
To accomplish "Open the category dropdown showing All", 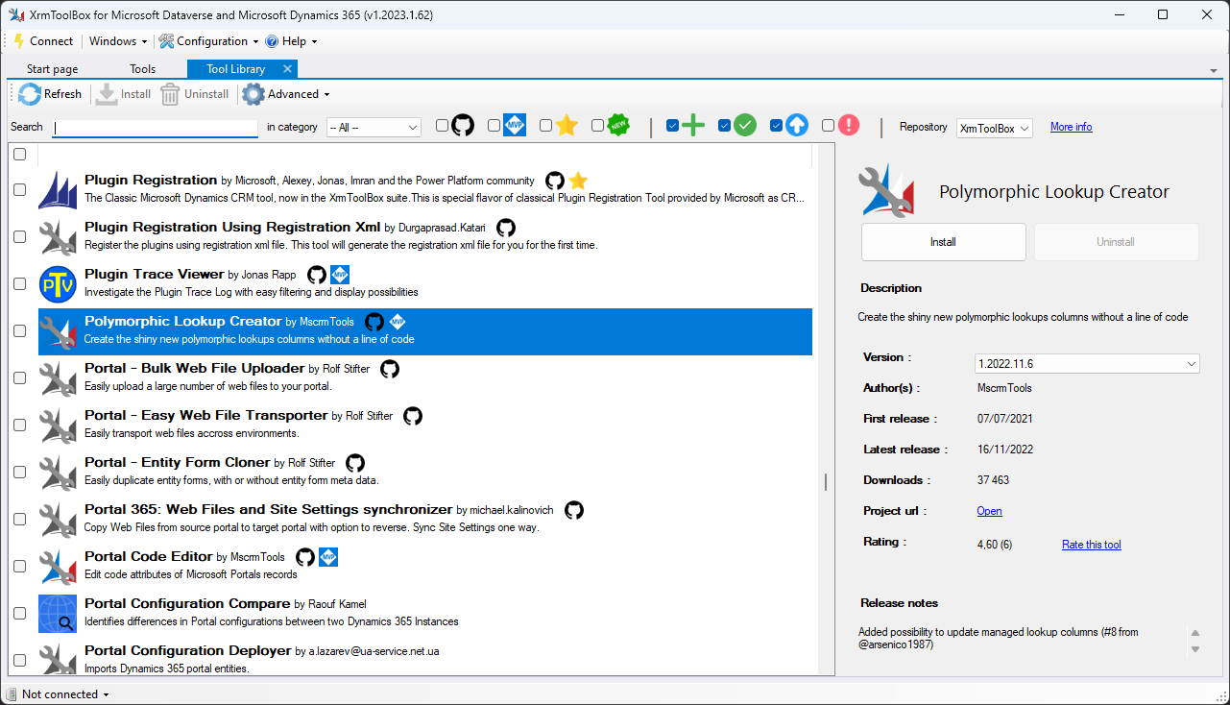I will (374, 128).
